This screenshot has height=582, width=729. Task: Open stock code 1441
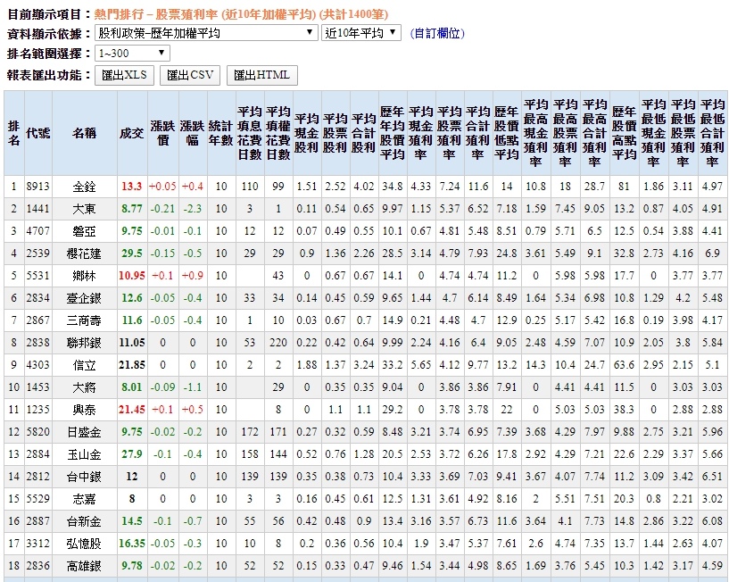point(38,209)
